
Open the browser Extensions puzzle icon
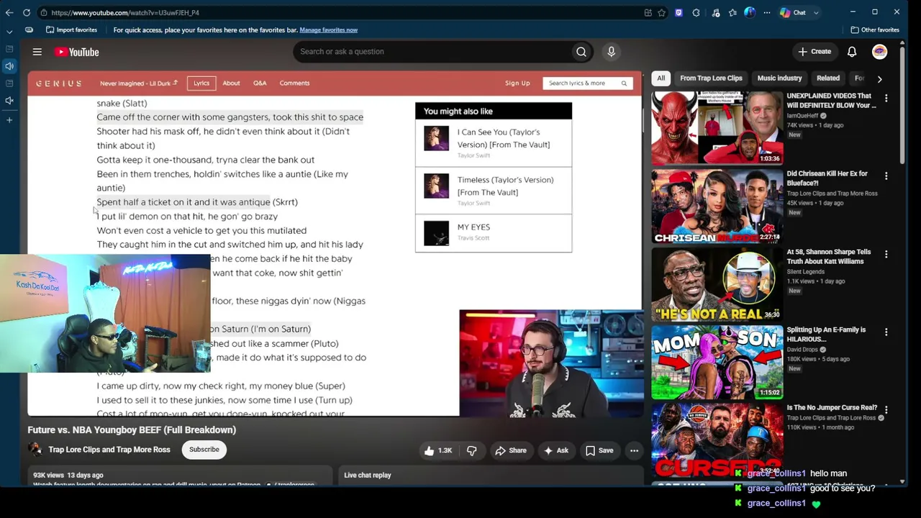pyautogui.click(x=696, y=12)
